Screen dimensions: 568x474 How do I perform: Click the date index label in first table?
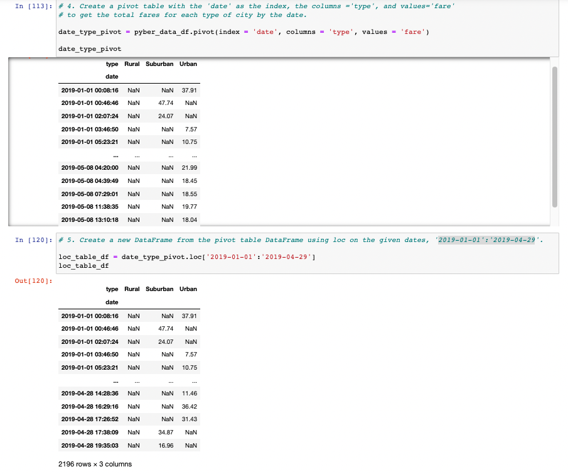pos(112,76)
